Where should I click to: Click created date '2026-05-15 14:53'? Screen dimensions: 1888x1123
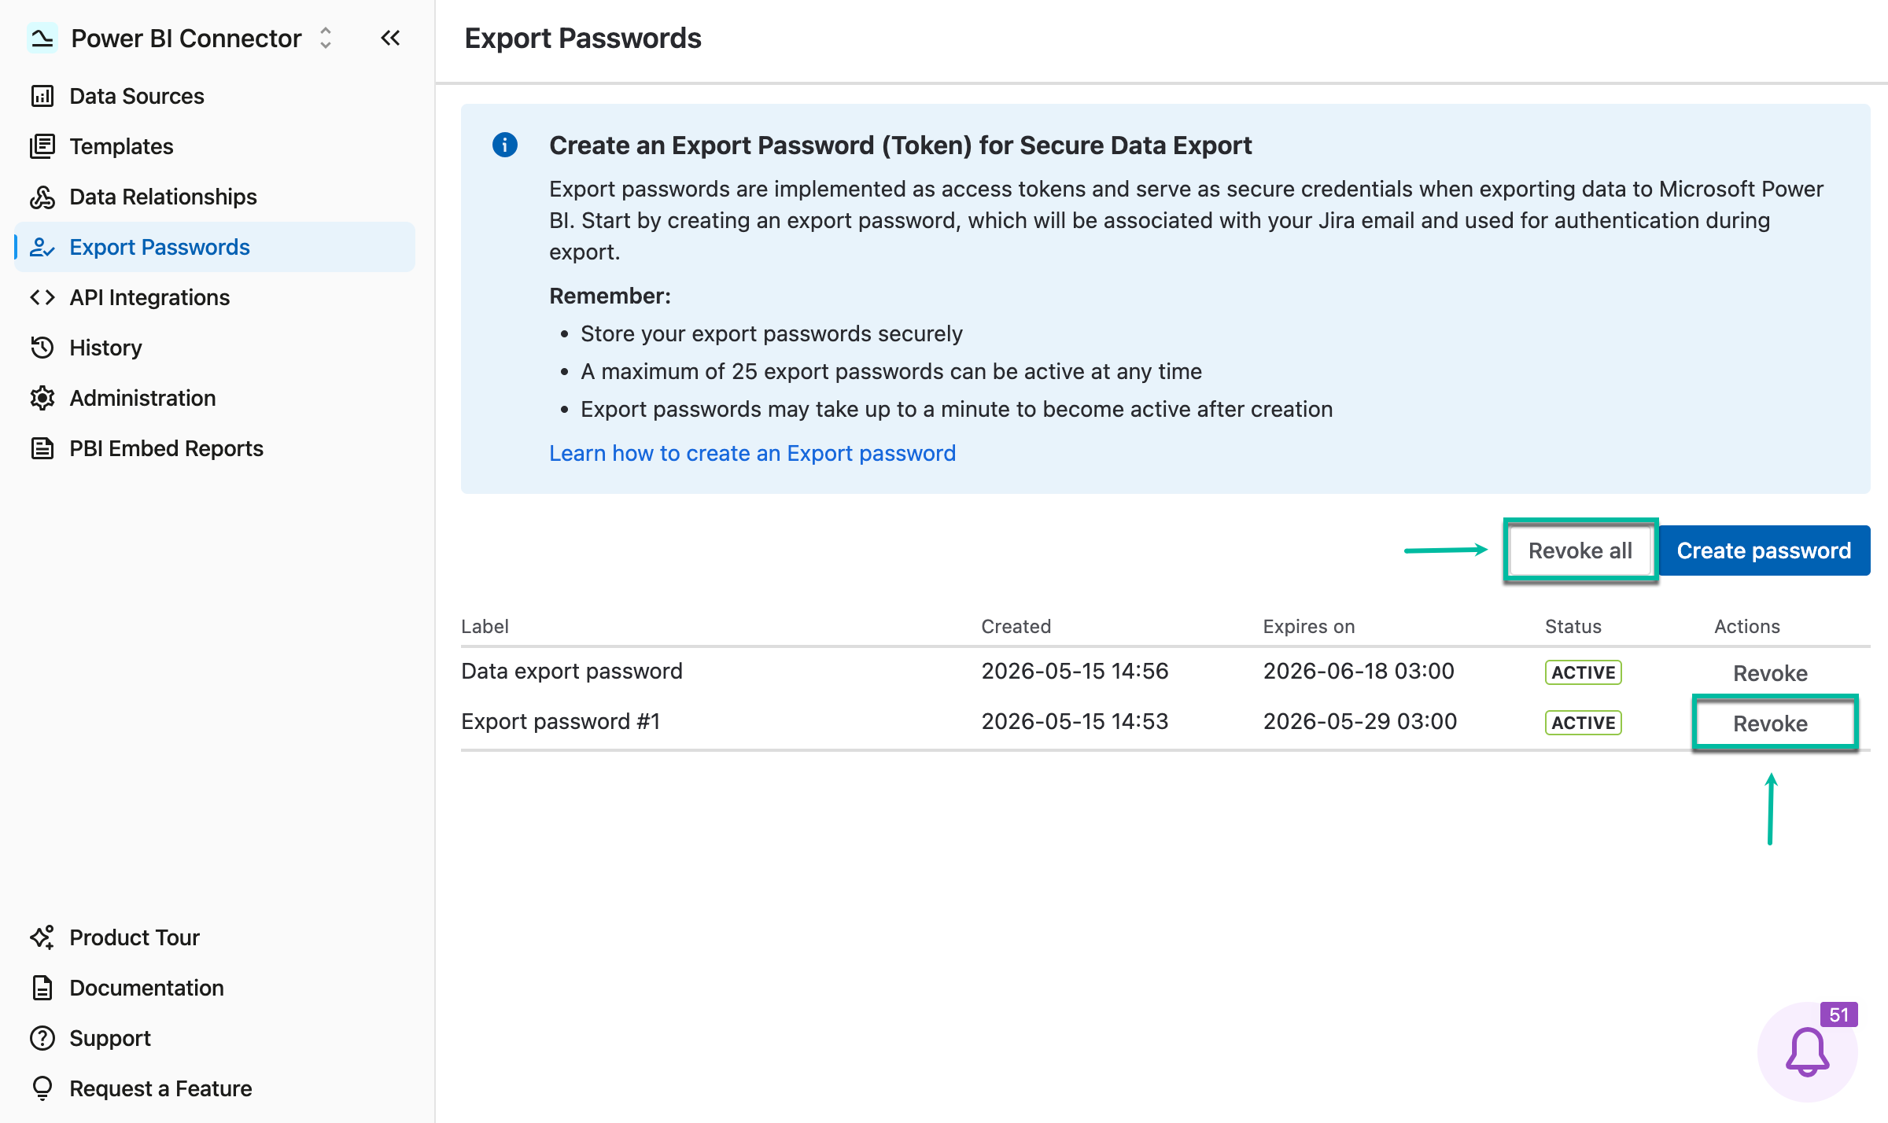click(x=1075, y=721)
